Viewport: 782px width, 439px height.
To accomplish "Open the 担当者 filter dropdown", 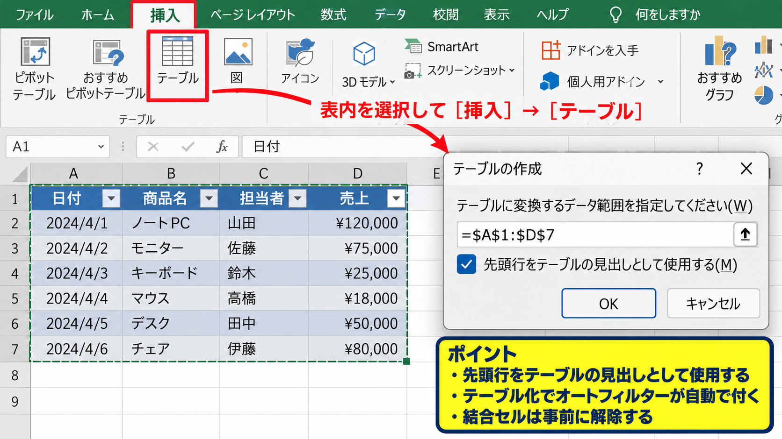I will click(x=297, y=198).
